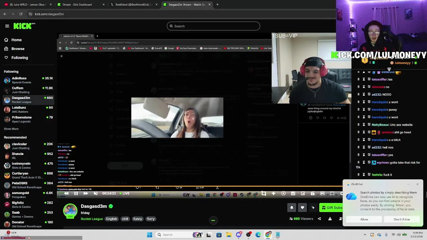The height and width of the screenshot is (240, 427).
Task: Click Gift Subs button
Action: tap(331, 208)
